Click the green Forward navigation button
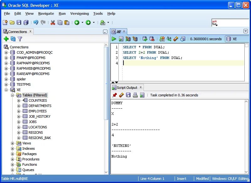The height and width of the screenshot is (183, 251). (x=88, y=23)
